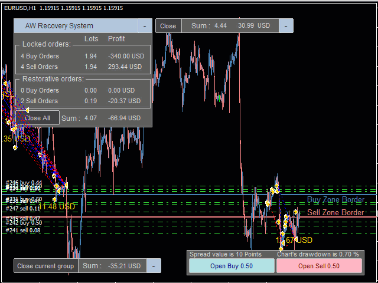Click the Sell Zone Border label
Screen dimensions: 378x283
pos(335,212)
